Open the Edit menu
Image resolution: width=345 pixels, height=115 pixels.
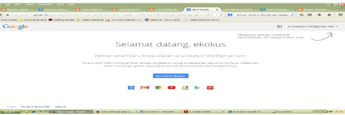click(x=8, y=5)
